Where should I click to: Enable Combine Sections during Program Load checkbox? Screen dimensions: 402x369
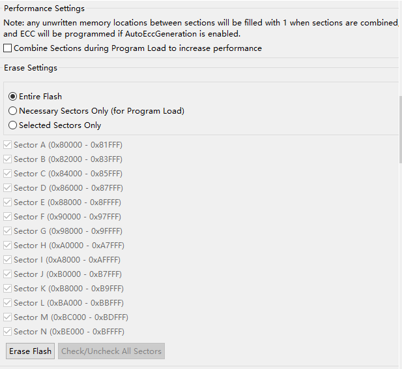[8, 48]
